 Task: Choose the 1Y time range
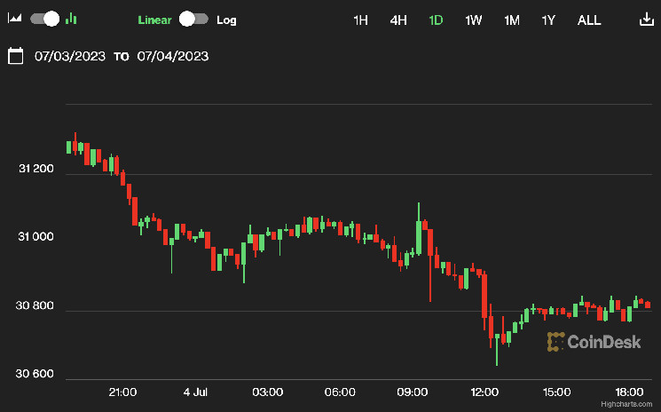click(549, 20)
